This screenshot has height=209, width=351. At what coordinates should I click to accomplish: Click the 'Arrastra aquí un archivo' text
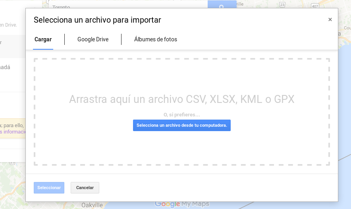[181, 99]
